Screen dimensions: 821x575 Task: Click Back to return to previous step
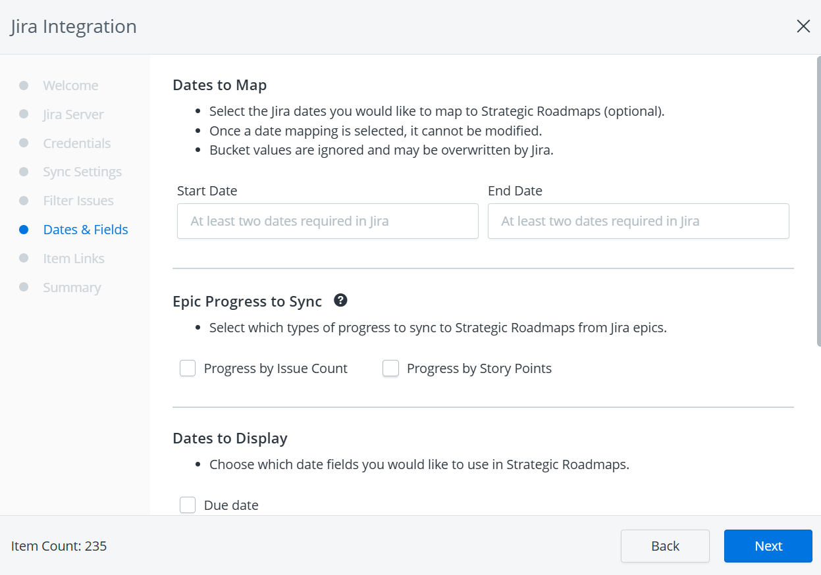(x=665, y=545)
